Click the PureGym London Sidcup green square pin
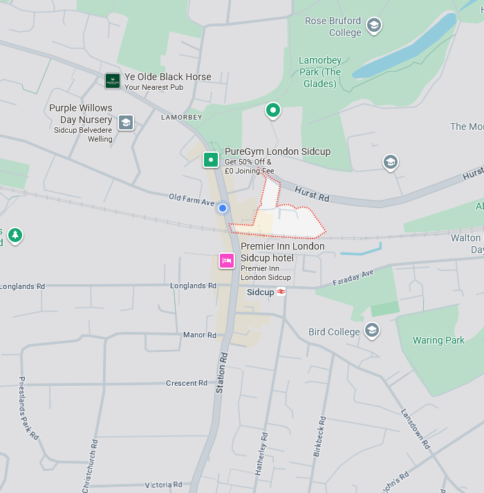The height and width of the screenshot is (493, 484). click(211, 160)
